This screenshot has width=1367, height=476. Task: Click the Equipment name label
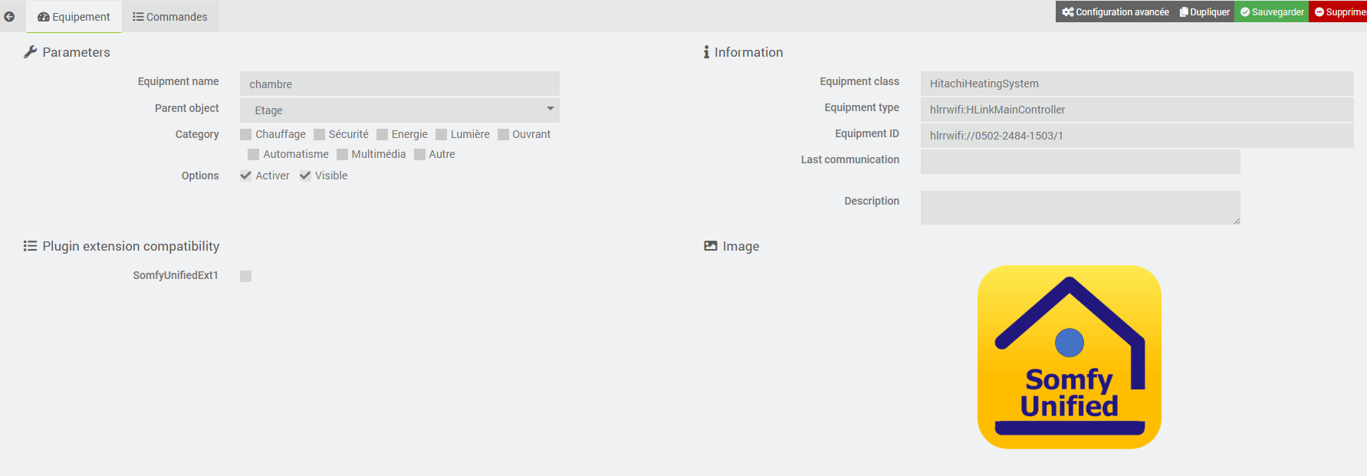click(178, 81)
